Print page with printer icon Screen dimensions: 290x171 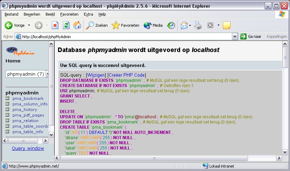(198, 25)
